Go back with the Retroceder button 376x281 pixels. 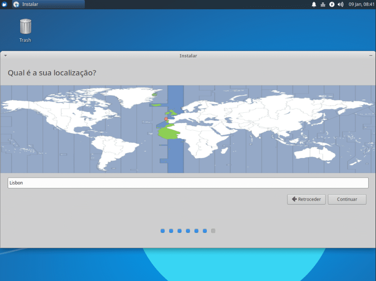pyautogui.click(x=306, y=199)
